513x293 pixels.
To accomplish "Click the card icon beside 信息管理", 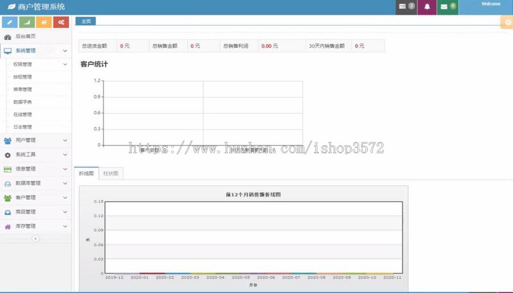I will [x=7, y=169].
